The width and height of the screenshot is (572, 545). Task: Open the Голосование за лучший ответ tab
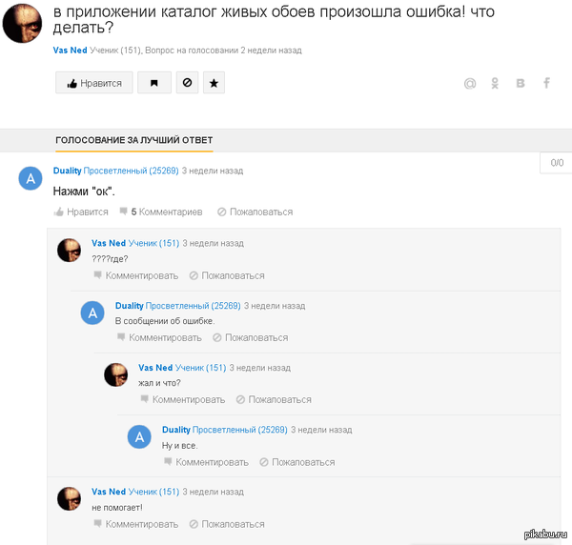point(133,140)
